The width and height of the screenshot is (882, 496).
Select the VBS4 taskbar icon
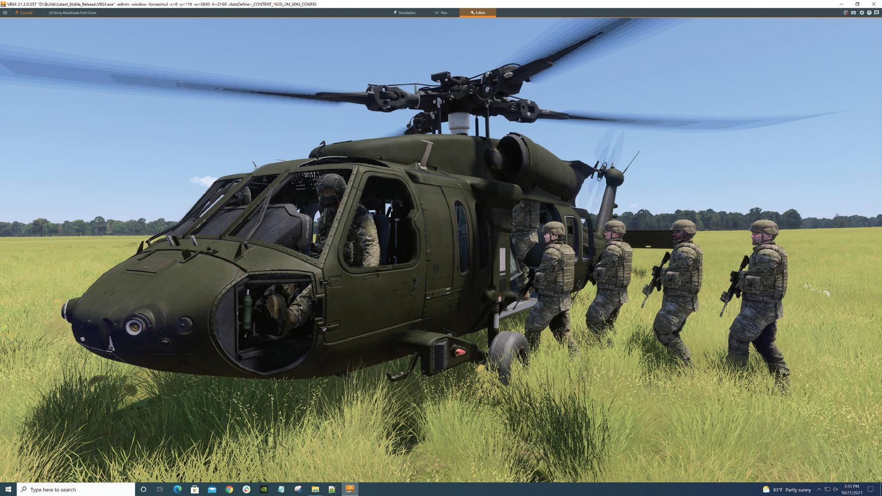point(350,489)
